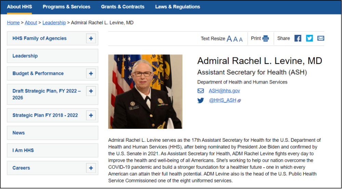Click the Print label
This screenshot has width=342, height=189.
click(x=256, y=38)
